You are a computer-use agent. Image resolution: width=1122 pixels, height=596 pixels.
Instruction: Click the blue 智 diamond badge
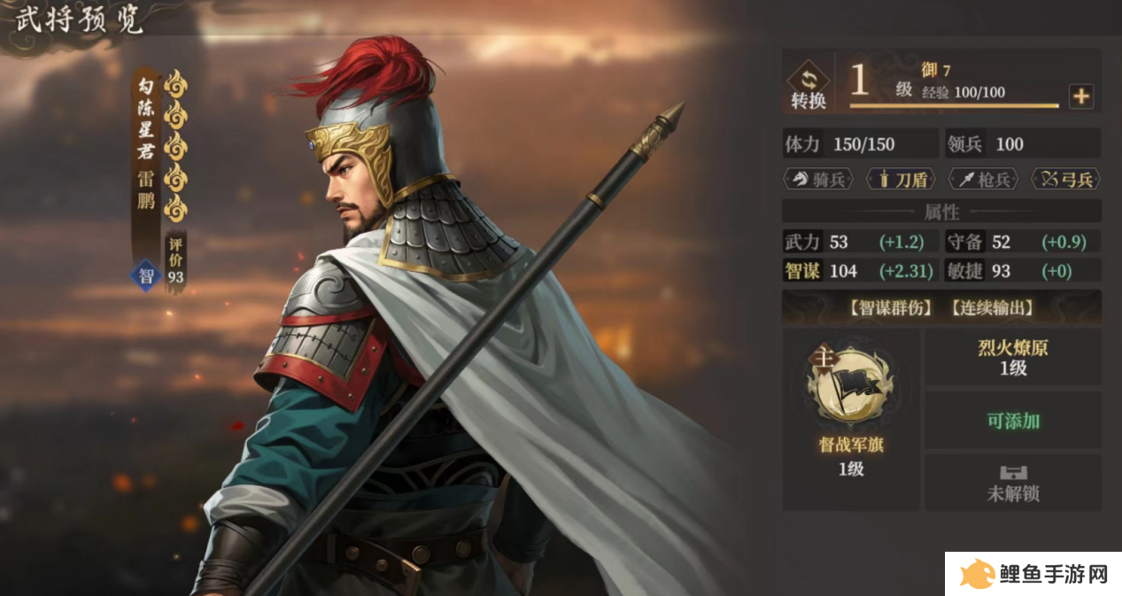(146, 275)
